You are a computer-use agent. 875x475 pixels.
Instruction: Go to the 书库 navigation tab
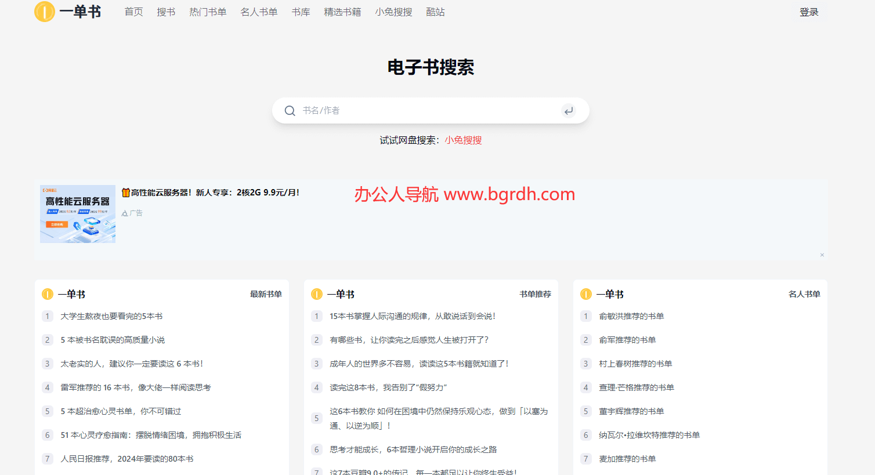click(301, 12)
